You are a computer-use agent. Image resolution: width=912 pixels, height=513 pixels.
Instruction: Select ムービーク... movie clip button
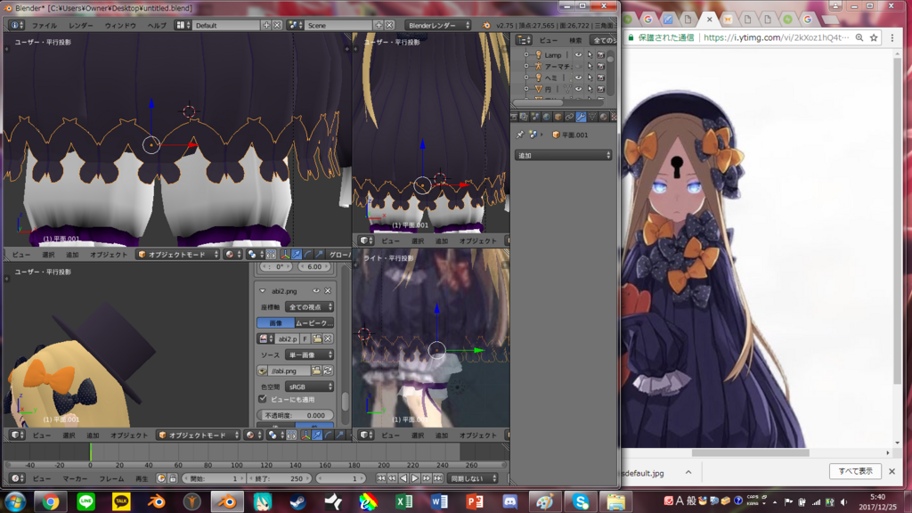click(314, 322)
